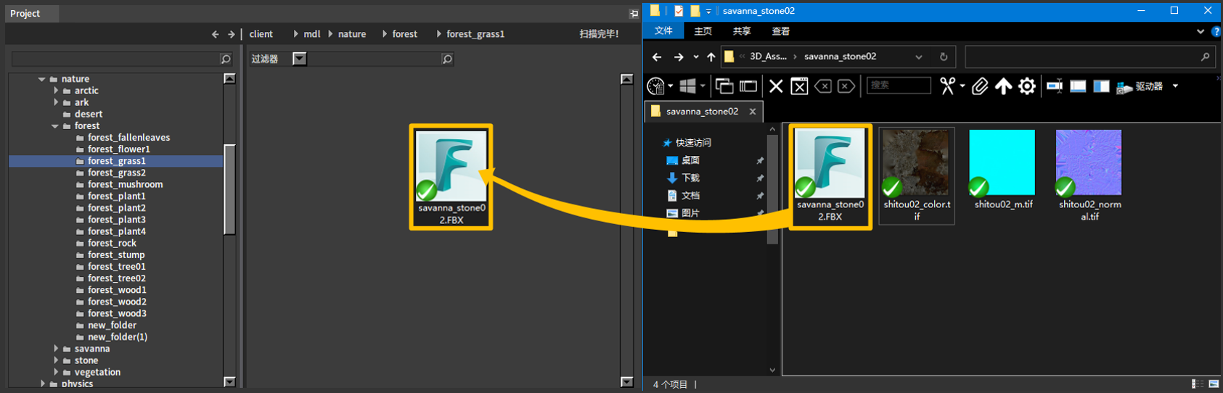Click the clock history icon in toolbar
This screenshot has width=1223, height=393.
point(655,86)
